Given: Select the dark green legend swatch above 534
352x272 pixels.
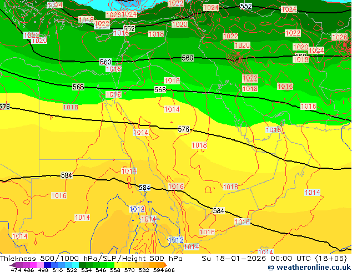Looking at the screenshot, I should pyautogui.click(x=82, y=265).
